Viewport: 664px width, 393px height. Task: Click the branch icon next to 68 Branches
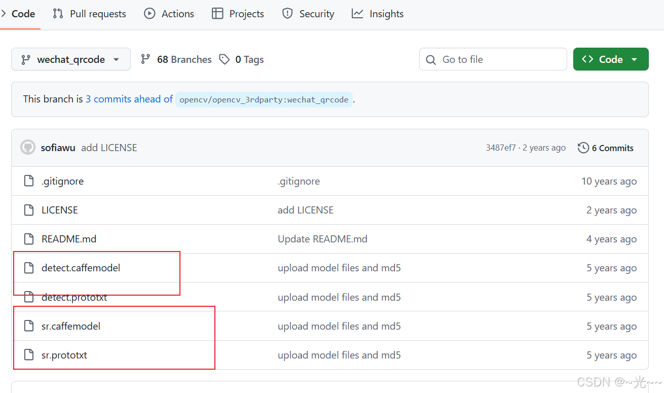pos(145,59)
